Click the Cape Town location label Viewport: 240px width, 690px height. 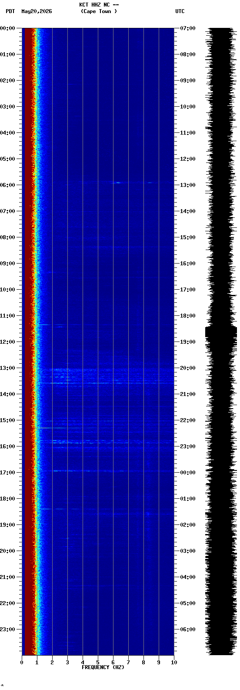(x=99, y=11)
